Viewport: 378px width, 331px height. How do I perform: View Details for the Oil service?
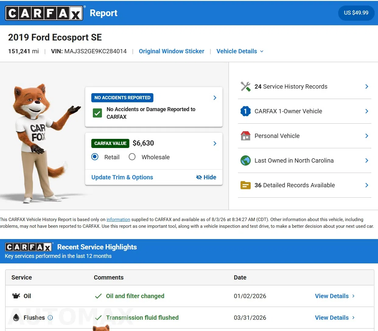[x=335, y=296]
